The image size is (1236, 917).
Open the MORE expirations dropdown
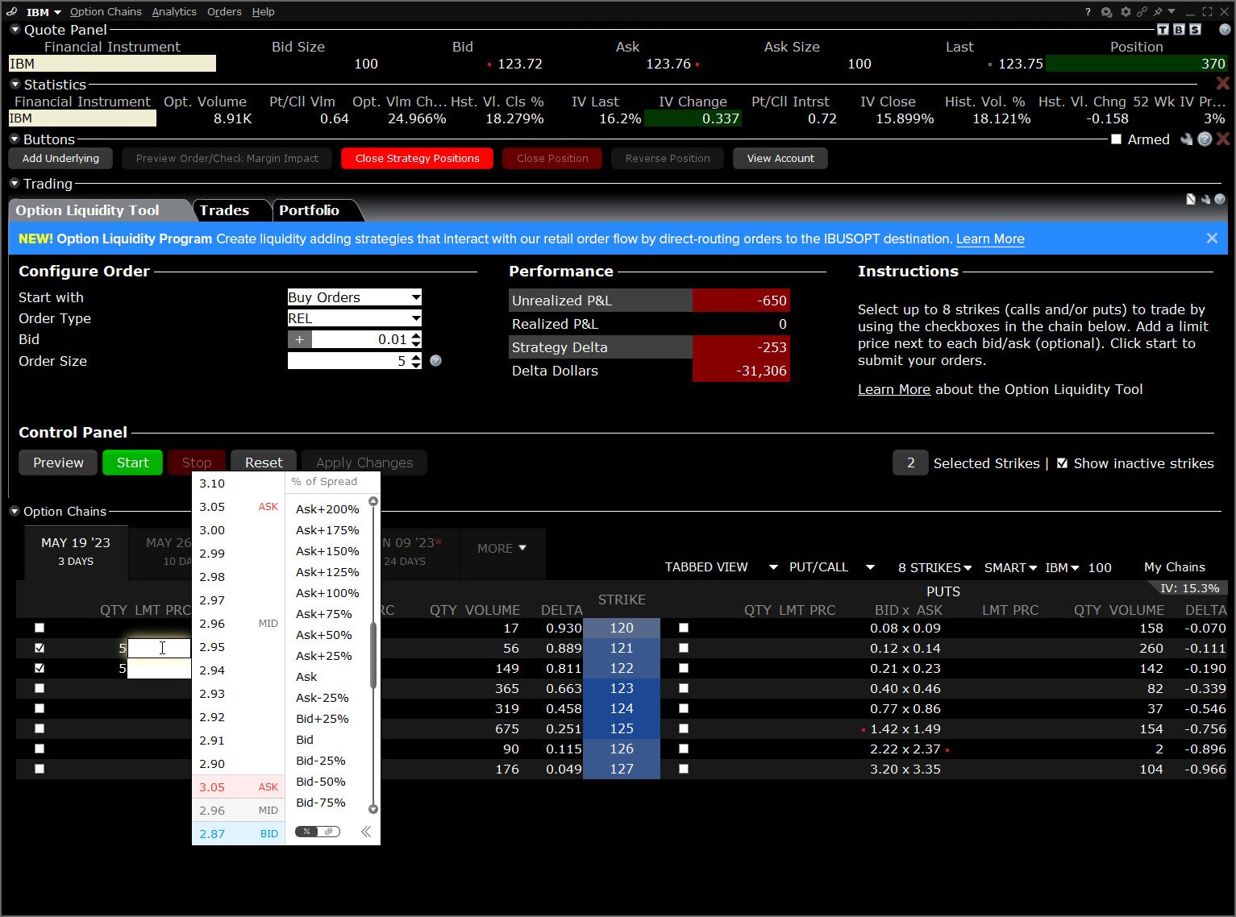[501, 548]
